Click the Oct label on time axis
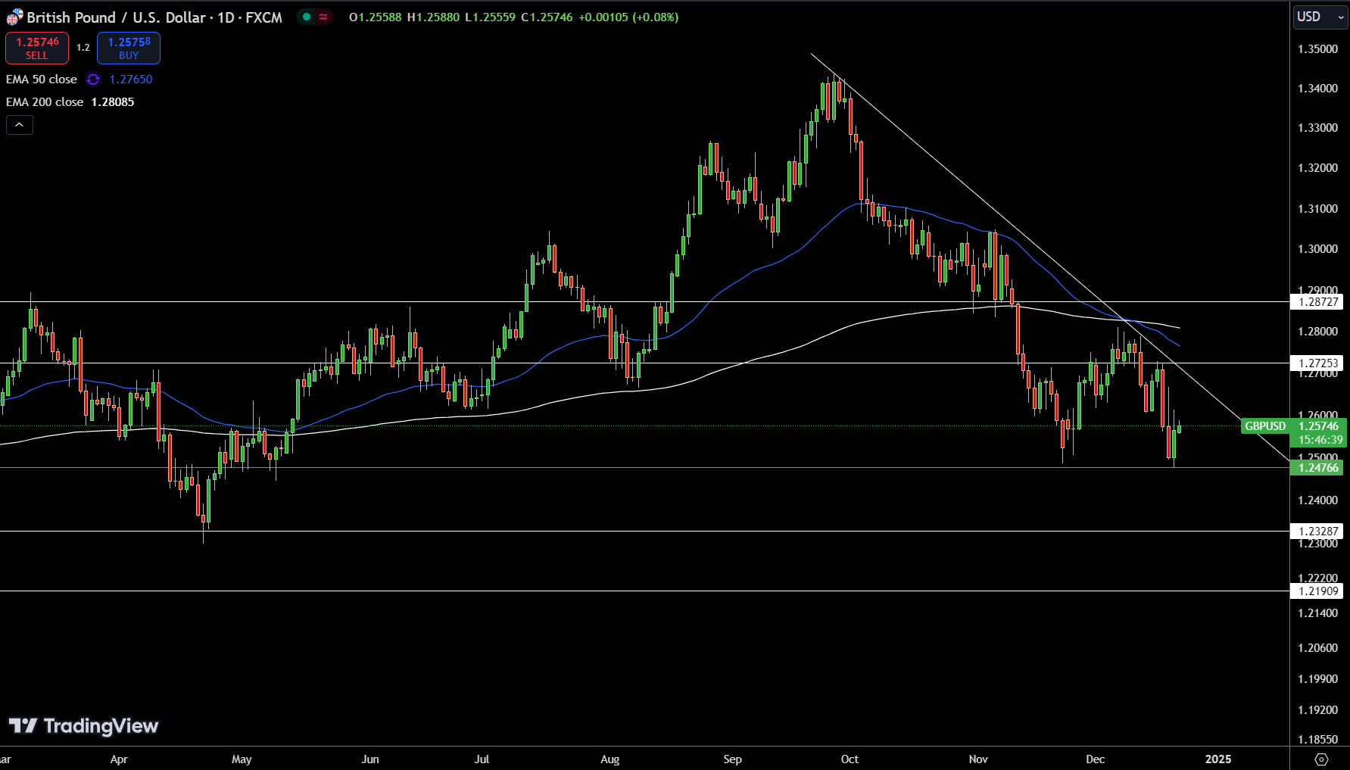This screenshot has width=1350, height=770. coord(850,759)
